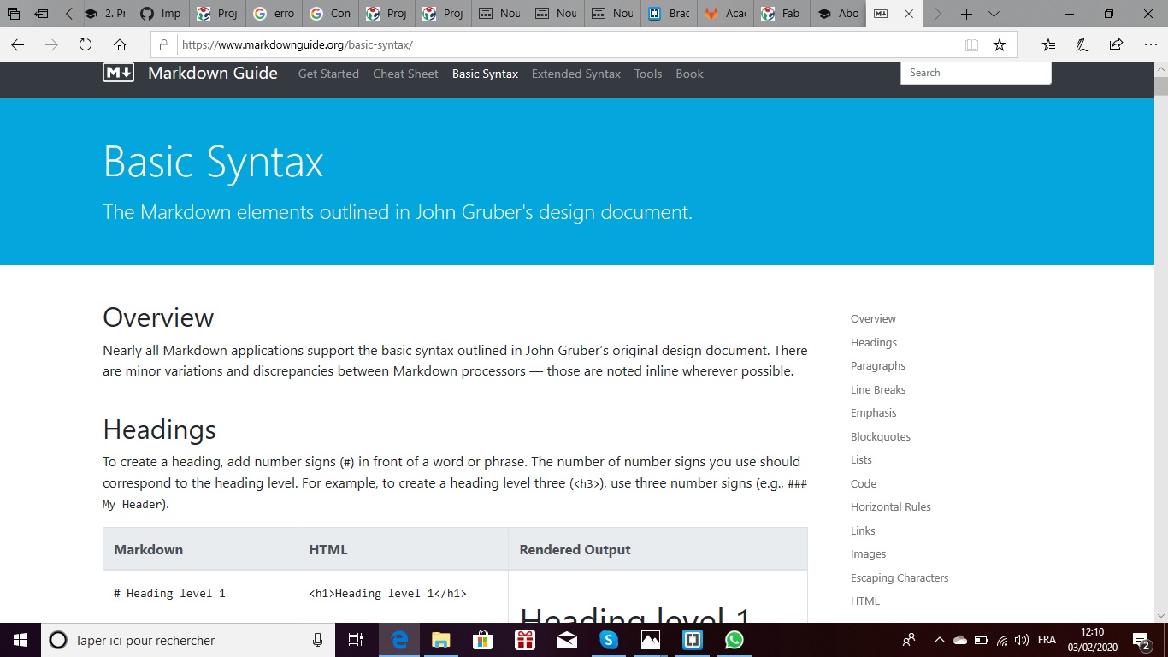The height and width of the screenshot is (657, 1168).
Task: Switch to the GitHub 'Imp' tab
Action: point(162,14)
